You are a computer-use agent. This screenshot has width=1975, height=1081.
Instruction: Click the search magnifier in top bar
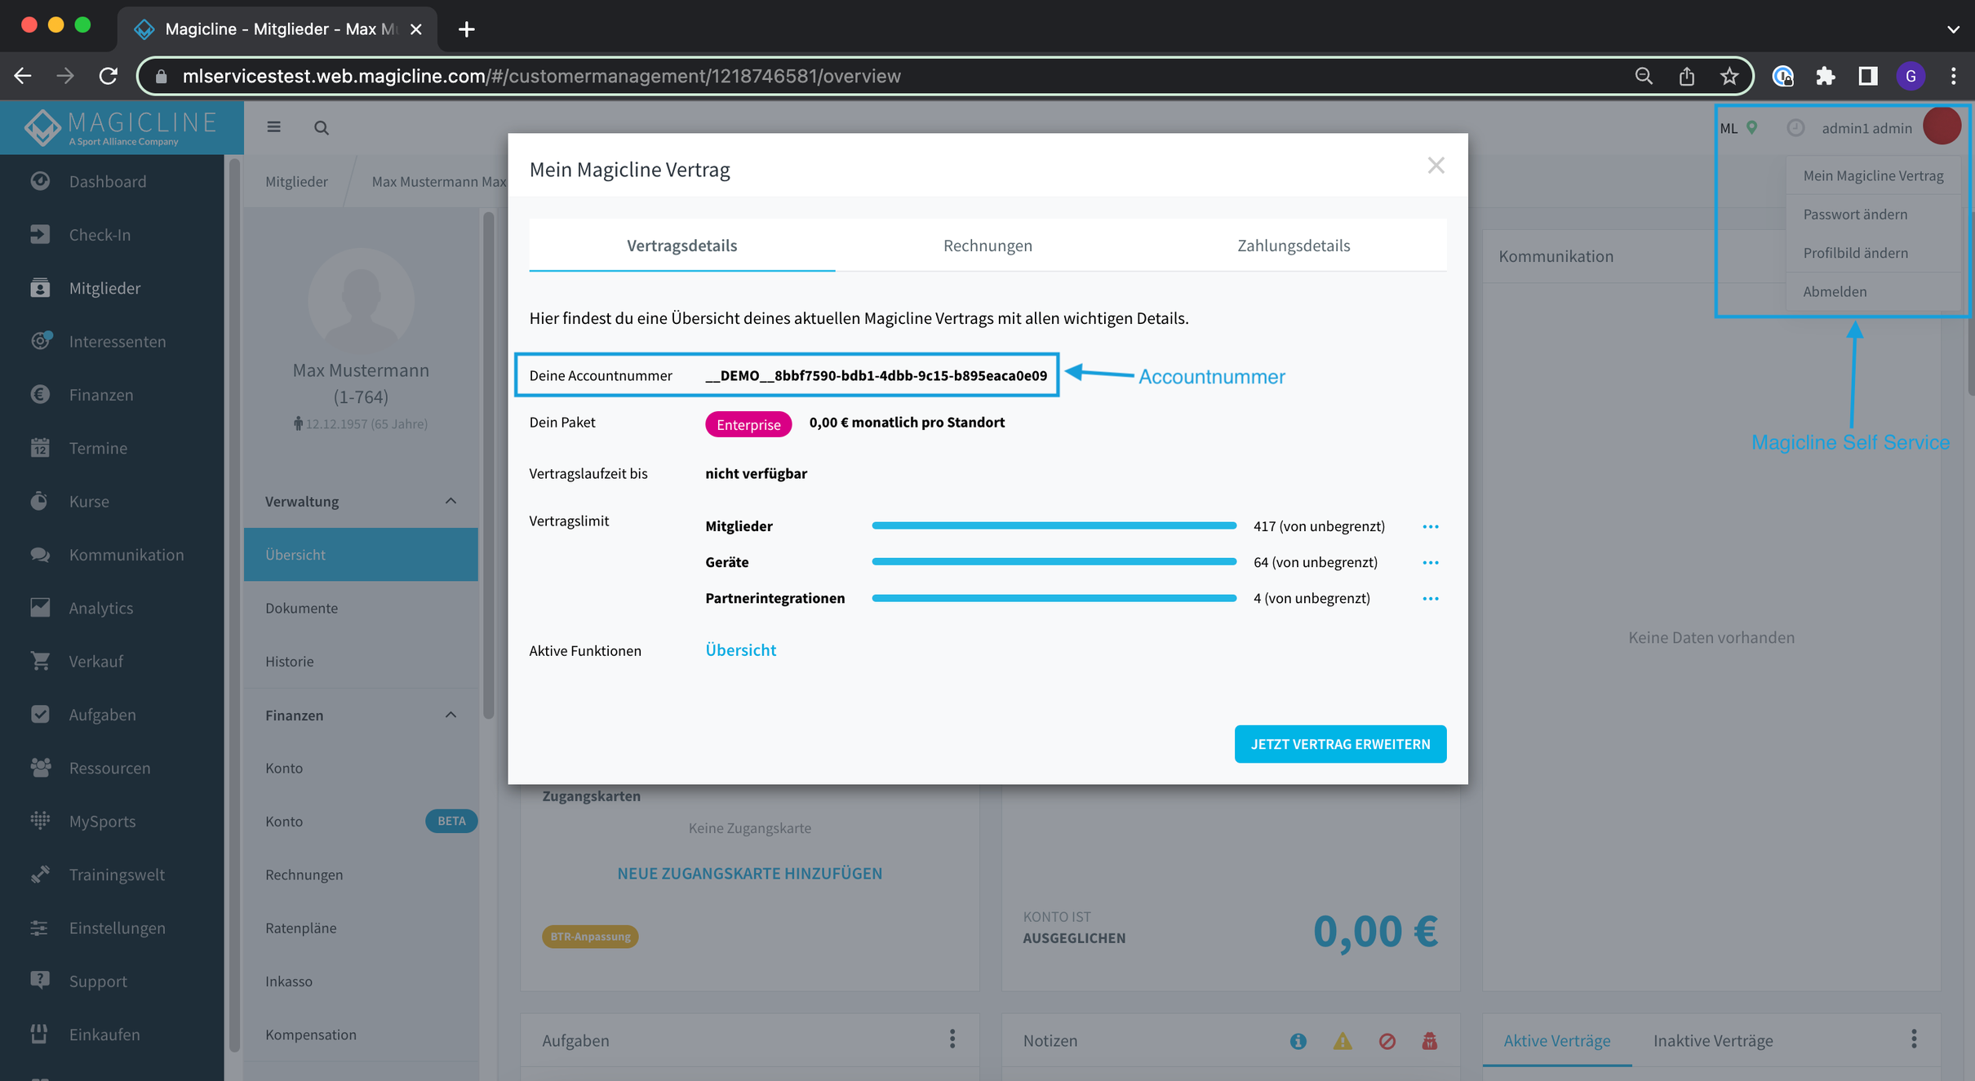322,128
